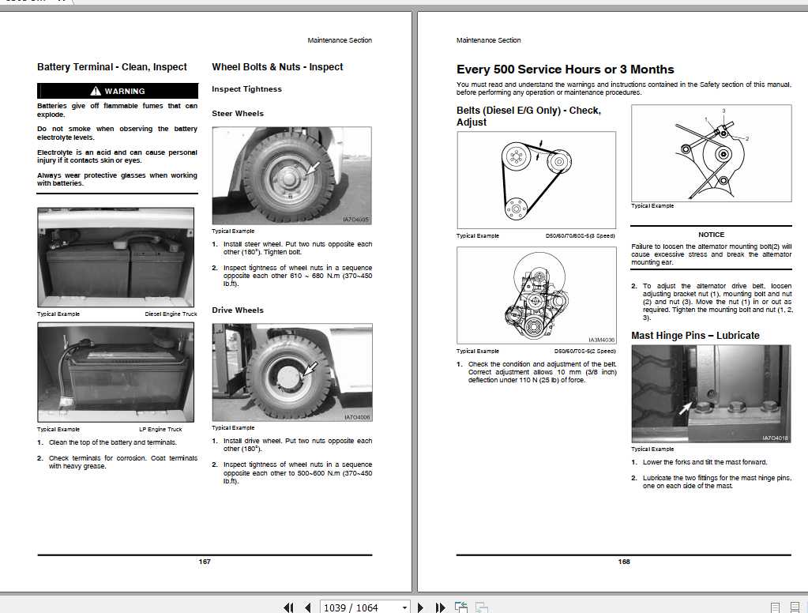808x613 pixels.
Task: Click the WARNING banner on the battery page
Action: 118,91
